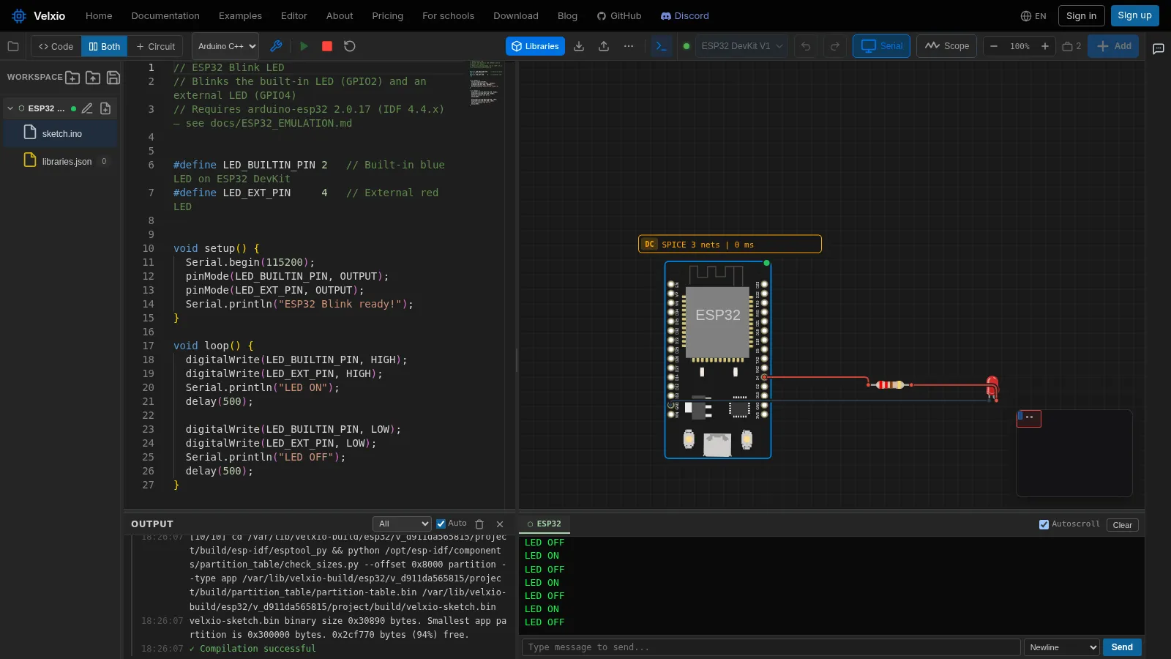Image resolution: width=1171 pixels, height=659 pixels.
Task: Open the GitHub link
Action: coord(619,15)
